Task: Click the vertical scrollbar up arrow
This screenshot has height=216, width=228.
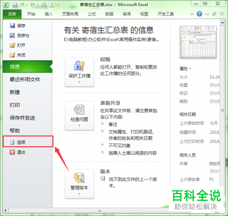Action: click(223, 23)
